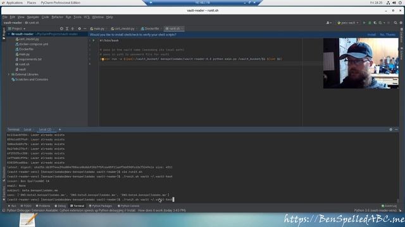Click No, Thanks in shellcheck banner
Image resolution: width=405 pixels, height=227 pixels.
pyautogui.click(x=387, y=35)
